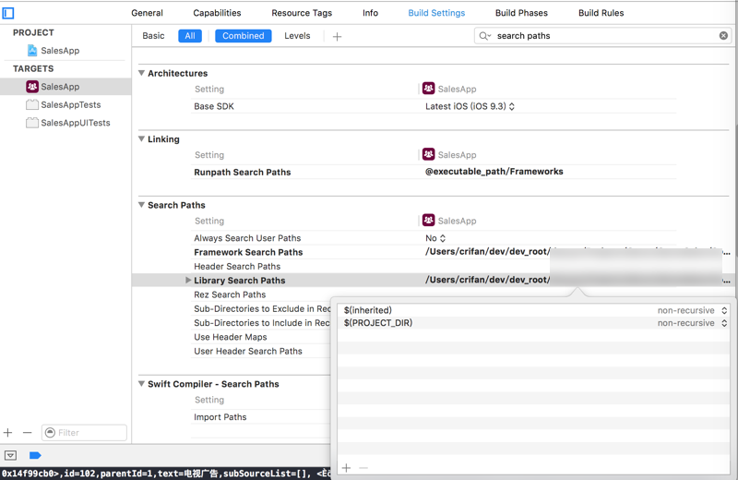Open the Info tab

click(x=371, y=13)
